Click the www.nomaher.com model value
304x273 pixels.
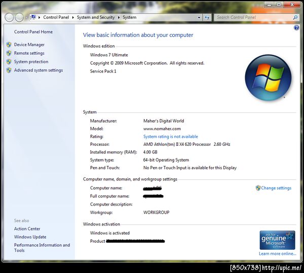click(x=162, y=129)
